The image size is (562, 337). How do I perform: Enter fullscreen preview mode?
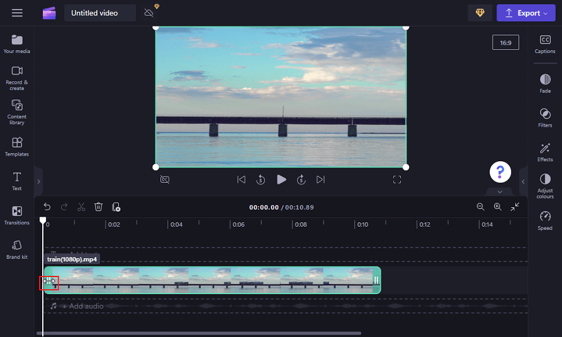tap(397, 180)
